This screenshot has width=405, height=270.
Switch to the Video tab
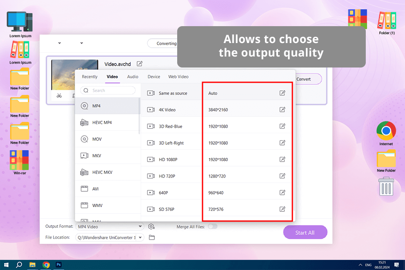tap(112, 77)
